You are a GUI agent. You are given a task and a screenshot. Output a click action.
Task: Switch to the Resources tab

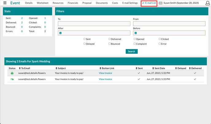tap(58, 3)
